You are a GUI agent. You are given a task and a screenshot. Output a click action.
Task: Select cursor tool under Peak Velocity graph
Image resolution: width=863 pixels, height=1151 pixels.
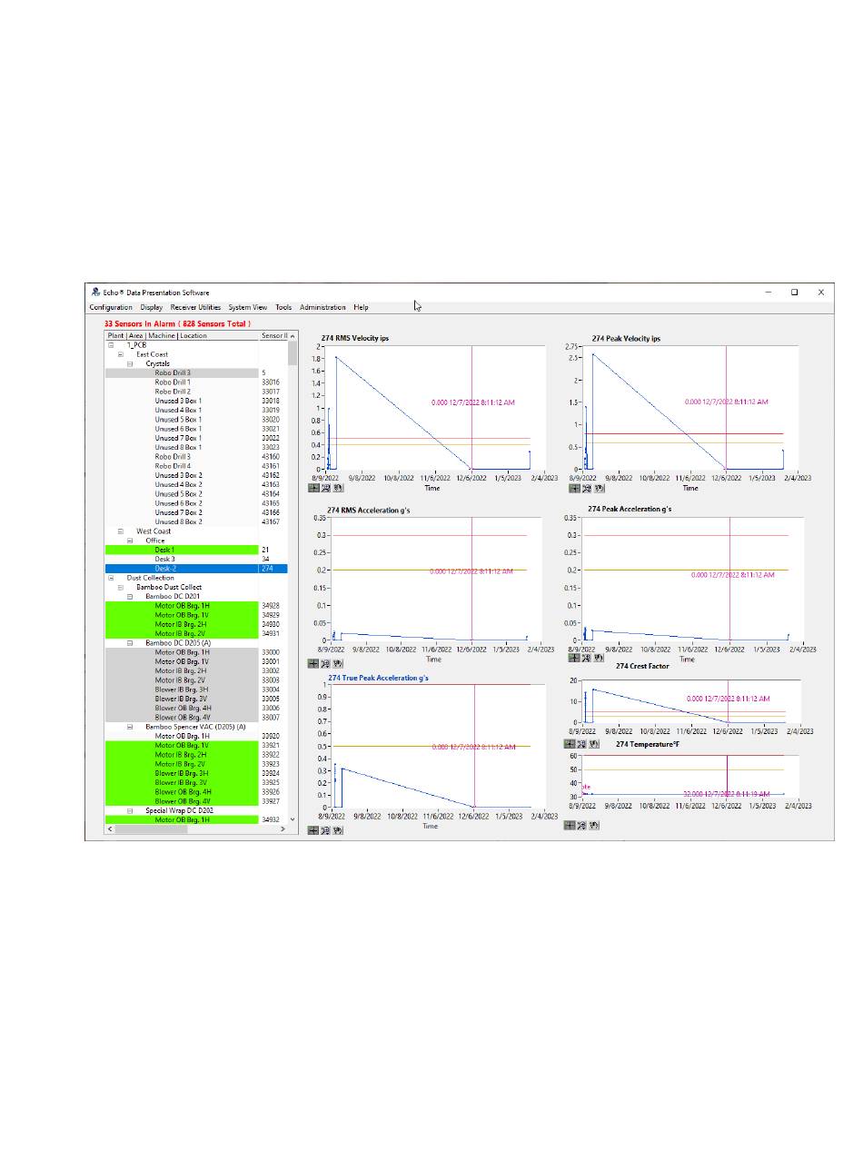[574, 488]
